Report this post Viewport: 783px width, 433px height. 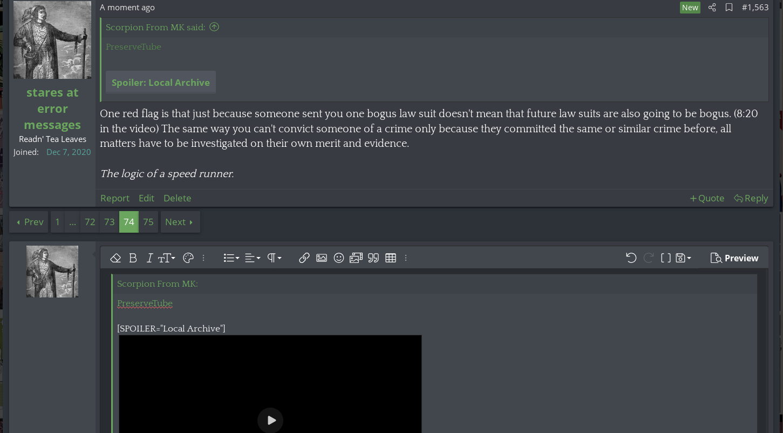point(115,198)
